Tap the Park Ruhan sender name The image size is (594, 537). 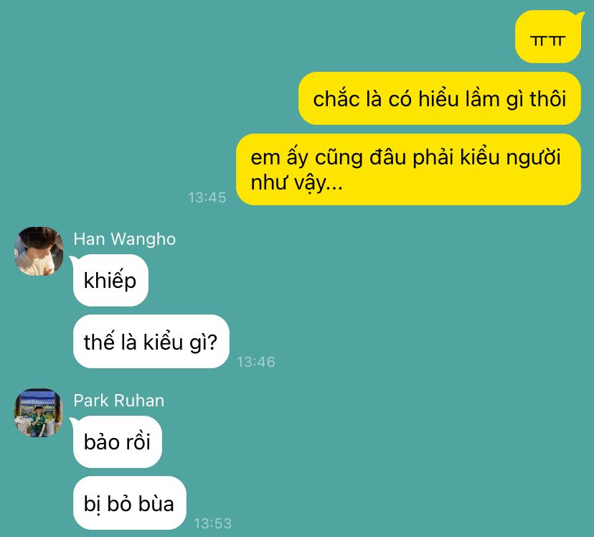pyautogui.click(x=119, y=401)
